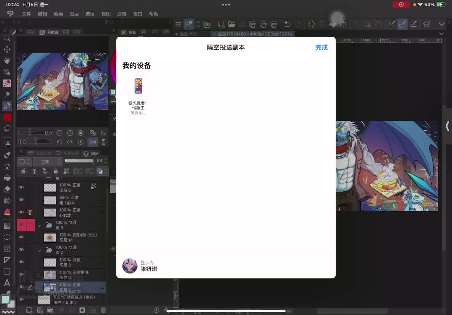The width and height of the screenshot is (452, 315).
Task: Toggle visibility of 图层 14
Action: coord(21,236)
